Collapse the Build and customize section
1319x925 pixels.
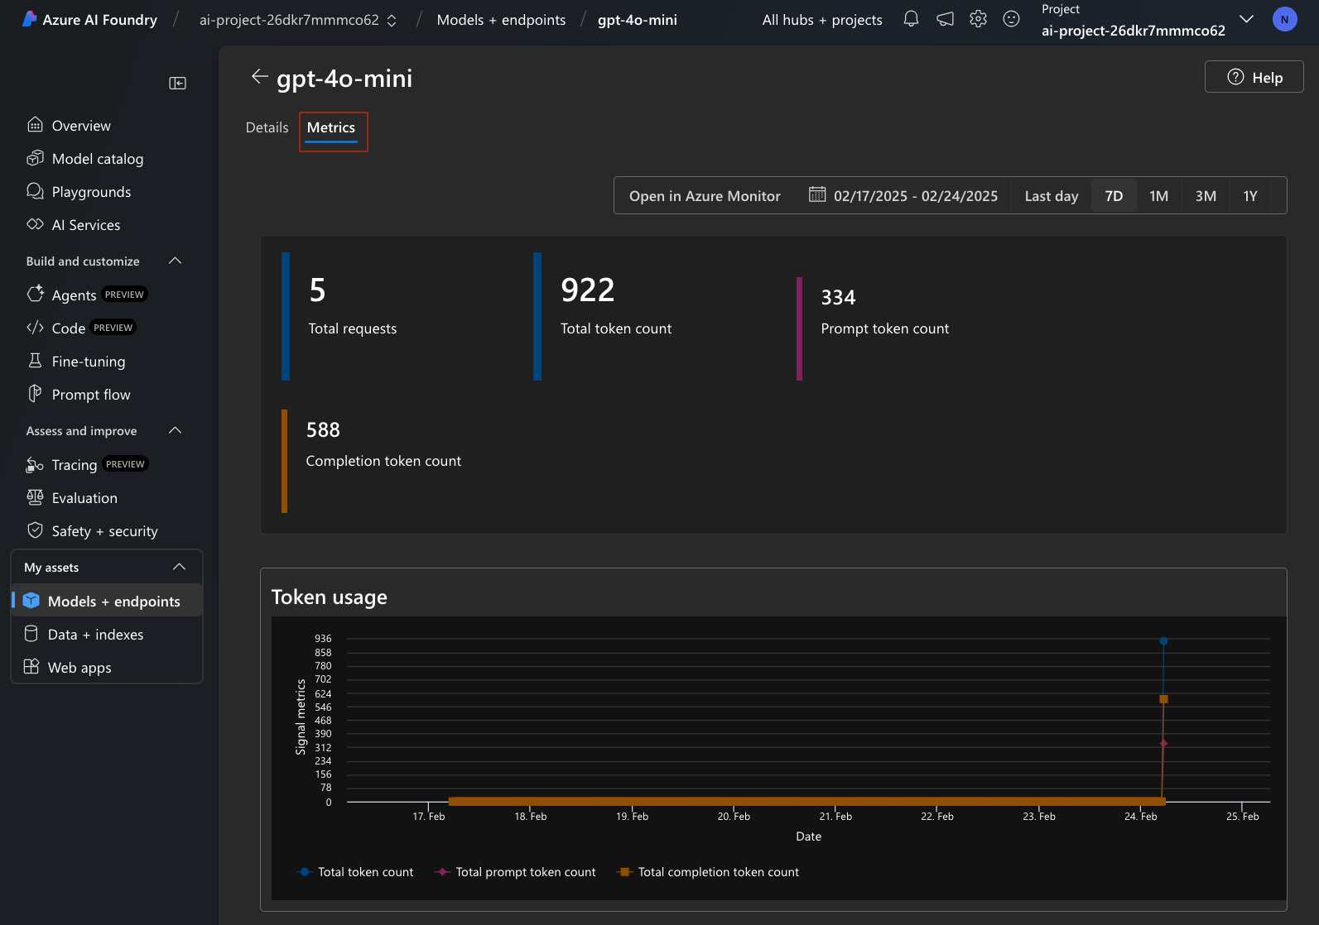[176, 261]
